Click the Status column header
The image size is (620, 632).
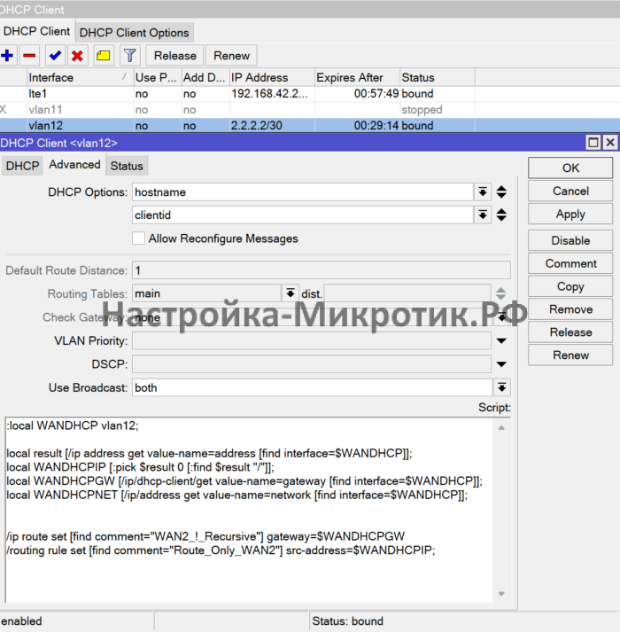(438, 77)
